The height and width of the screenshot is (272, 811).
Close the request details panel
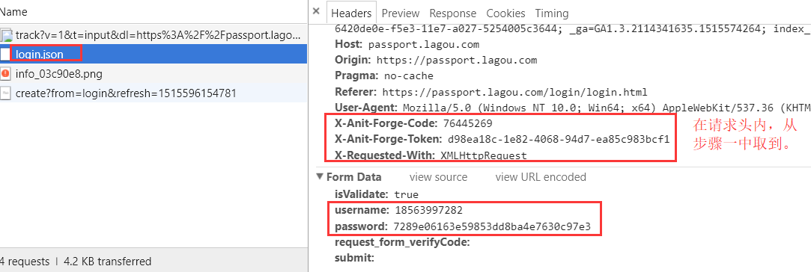point(317,11)
